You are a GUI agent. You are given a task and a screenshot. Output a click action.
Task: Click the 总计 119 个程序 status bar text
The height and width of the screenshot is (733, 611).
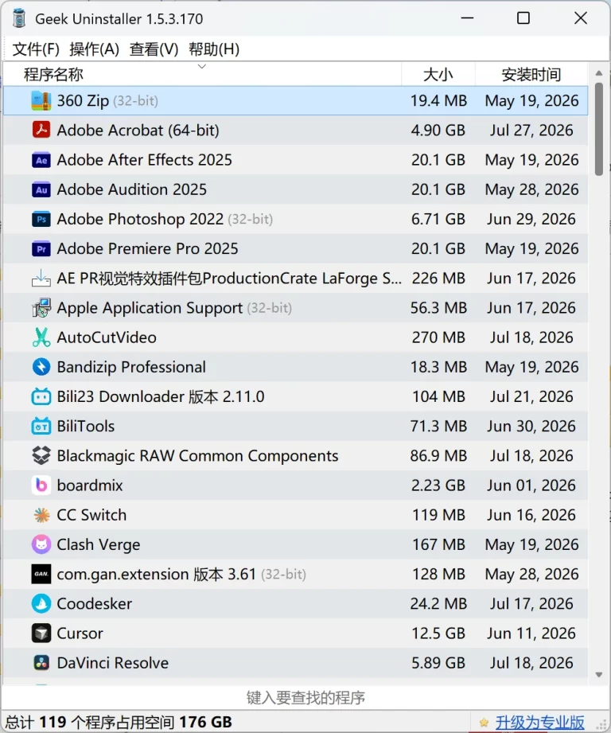coord(119,722)
